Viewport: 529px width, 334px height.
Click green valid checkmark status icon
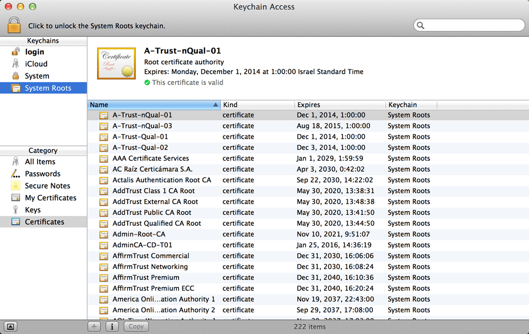[x=147, y=82]
